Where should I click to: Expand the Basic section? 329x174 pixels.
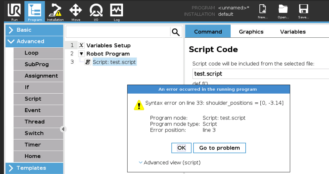tap(34, 30)
